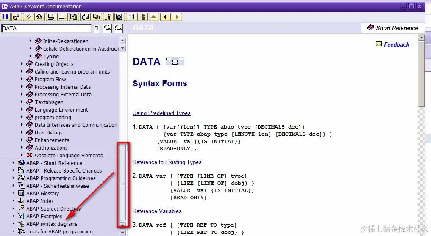Screen dimensions: 431x236
Task: Follow the Reference Variables link
Action: [157, 211]
